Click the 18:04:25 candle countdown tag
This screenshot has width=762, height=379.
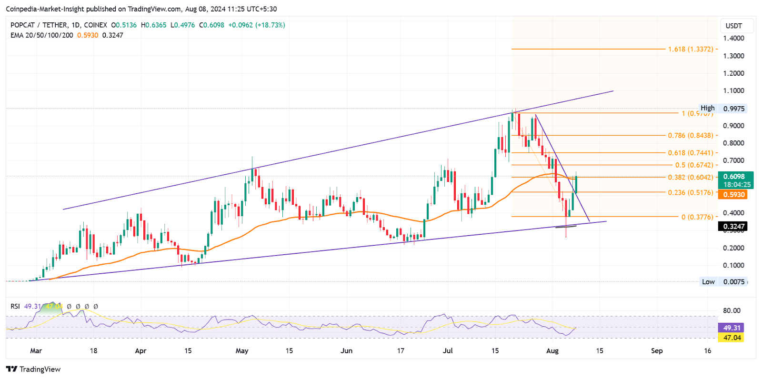tap(737, 185)
